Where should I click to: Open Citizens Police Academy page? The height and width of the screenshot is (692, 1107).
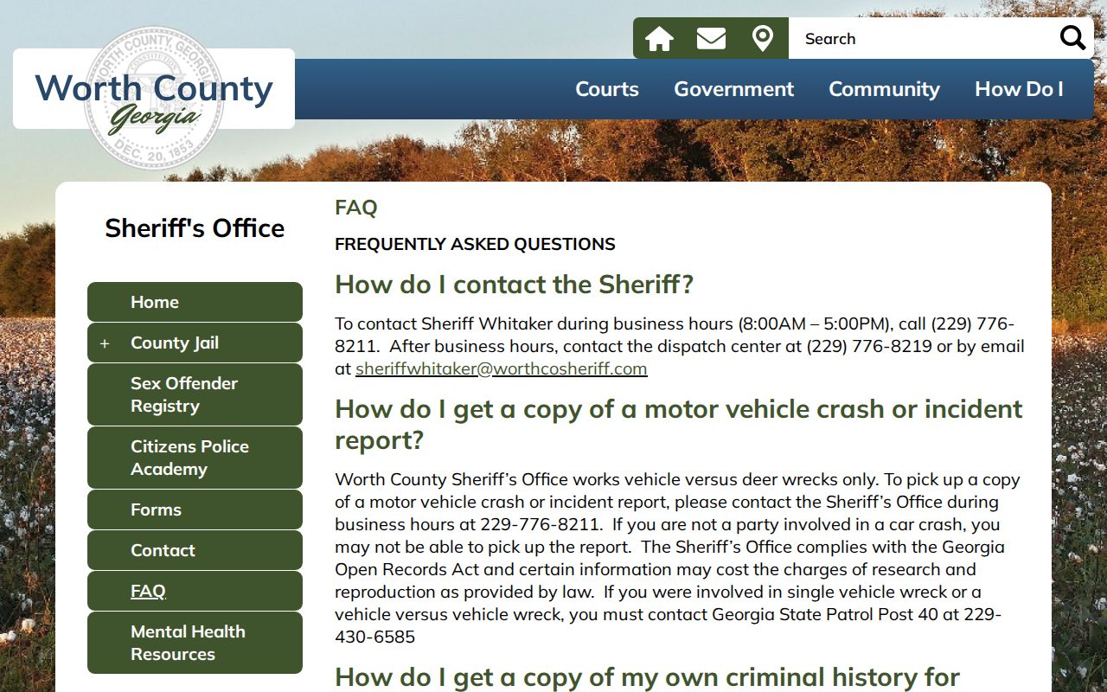pyautogui.click(x=195, y=458)
